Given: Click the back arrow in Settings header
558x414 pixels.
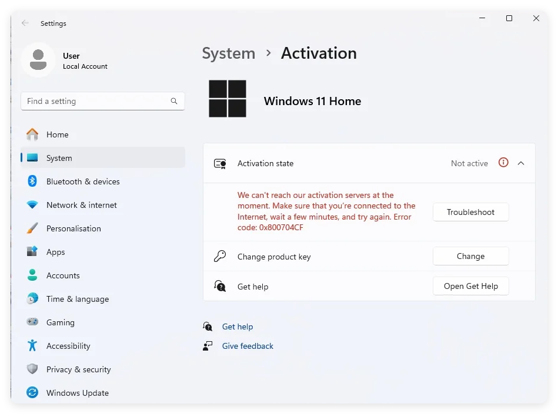Looking at the screenshot, I should point(25,23).
